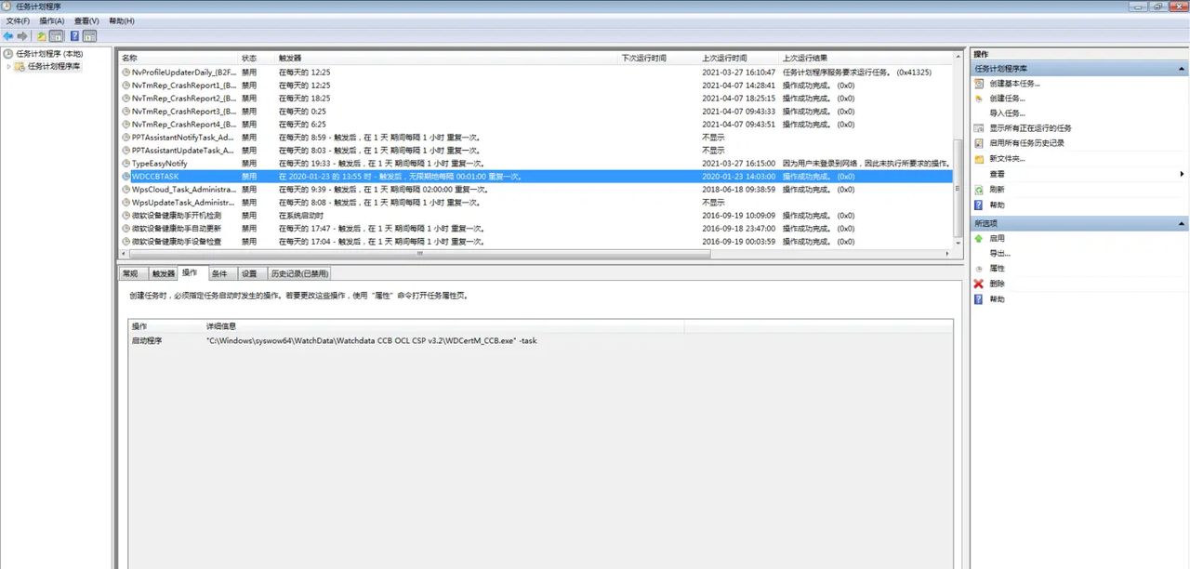Sort by the 名称 column header
This screenshot has height=569, width=1190.
click(178, 58)
